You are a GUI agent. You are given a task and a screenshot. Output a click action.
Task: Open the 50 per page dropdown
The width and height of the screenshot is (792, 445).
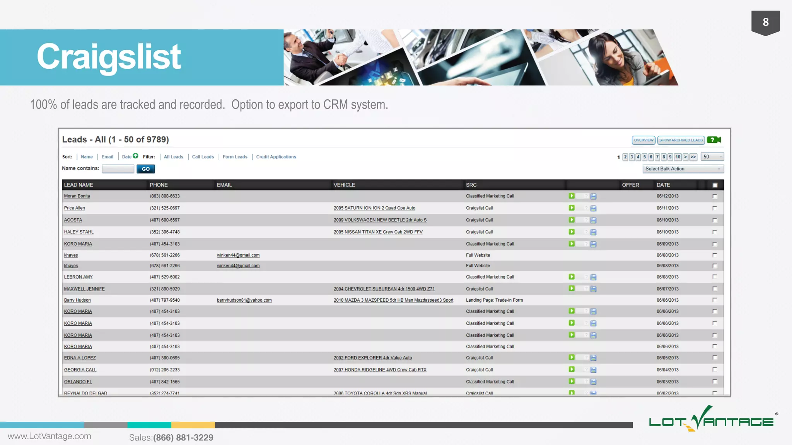coord(712,157)
